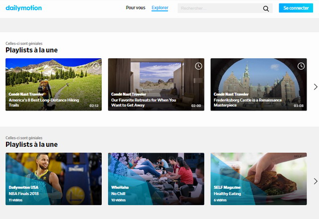Click Condé Nast Traveler channel on hiking video
This screenshot has height=219, width=319.
coord(26,94)
